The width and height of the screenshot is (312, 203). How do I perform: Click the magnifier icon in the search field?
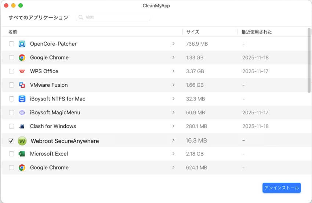coord(81,17)
